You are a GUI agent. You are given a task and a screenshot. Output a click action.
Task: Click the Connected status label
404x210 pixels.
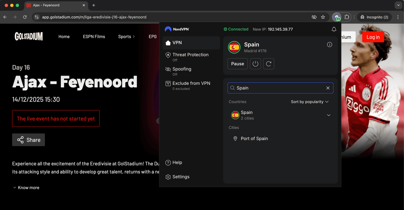pyautogui.click(x=236, y=29)
